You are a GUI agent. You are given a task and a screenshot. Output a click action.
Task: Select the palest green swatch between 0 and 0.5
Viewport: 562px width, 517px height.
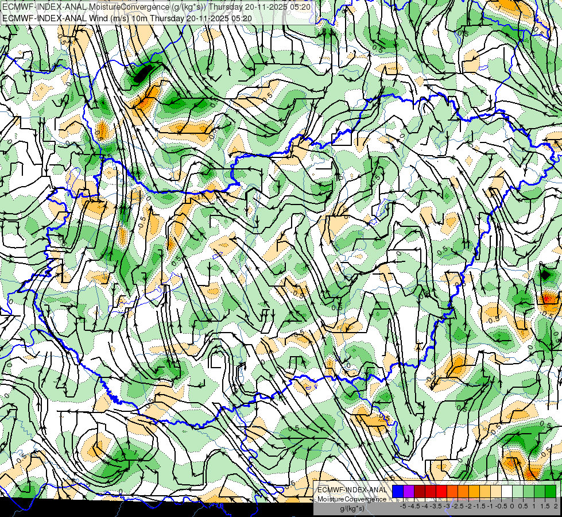(518, 491)
